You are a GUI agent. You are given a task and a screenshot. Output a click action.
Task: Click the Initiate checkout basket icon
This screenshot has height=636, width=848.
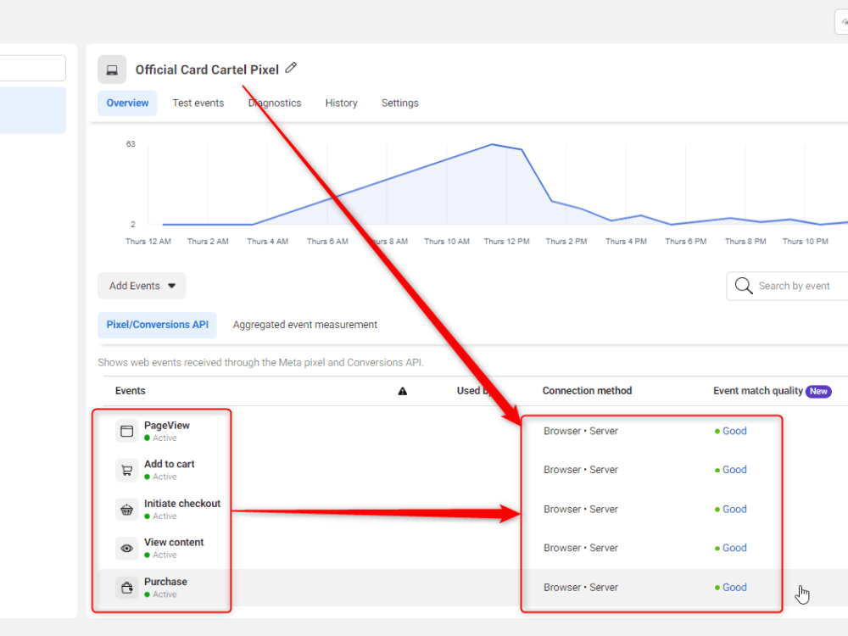point(126,510)
